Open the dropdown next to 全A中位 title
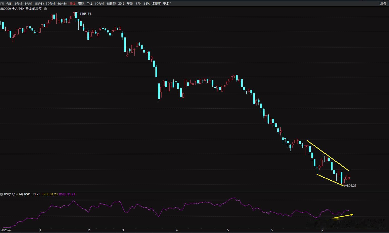389x233 pixels. tap(45, 9)
